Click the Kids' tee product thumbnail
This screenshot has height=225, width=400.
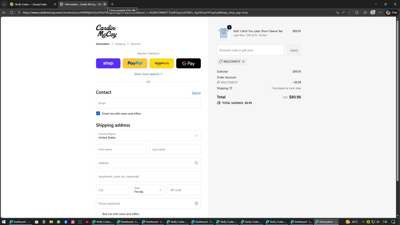[224, 33]
